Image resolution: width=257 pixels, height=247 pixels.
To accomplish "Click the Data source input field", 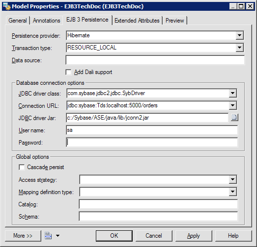I will [x=155, y=60].
